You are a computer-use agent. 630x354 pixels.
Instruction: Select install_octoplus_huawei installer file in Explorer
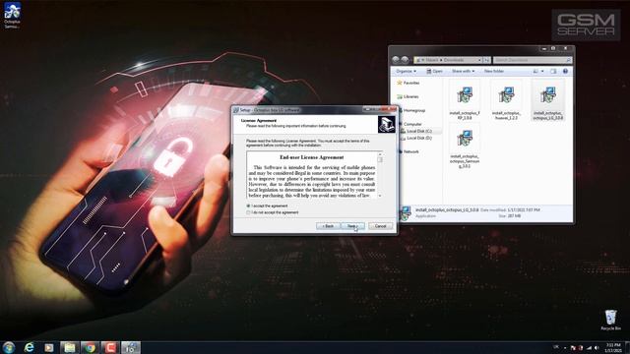click(506, 100)
